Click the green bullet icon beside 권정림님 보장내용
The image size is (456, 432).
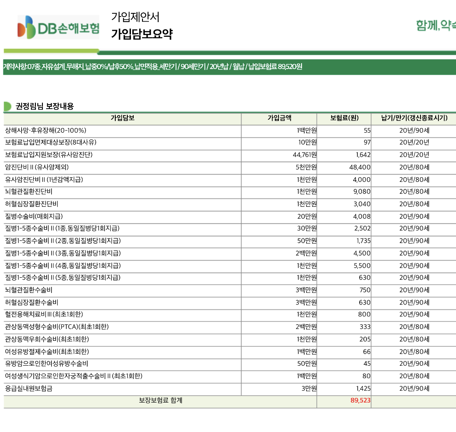(x=7, y=106)
